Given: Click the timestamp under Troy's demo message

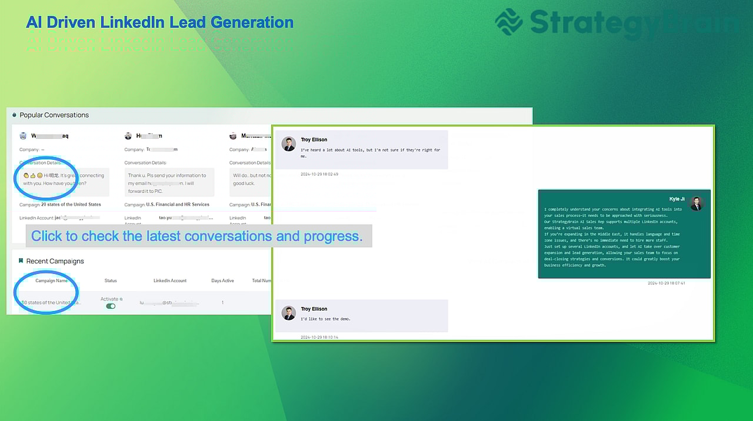Looking at the screenshot, I should pyautogui.click(x=318, y=338).
